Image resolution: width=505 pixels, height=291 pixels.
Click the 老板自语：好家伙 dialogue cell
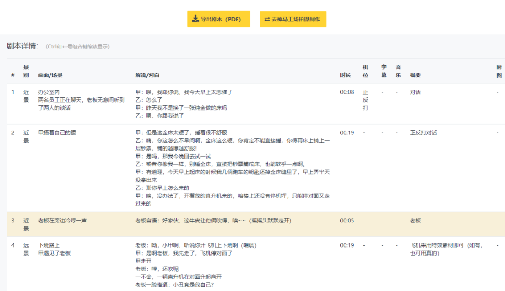click(213, 221)
